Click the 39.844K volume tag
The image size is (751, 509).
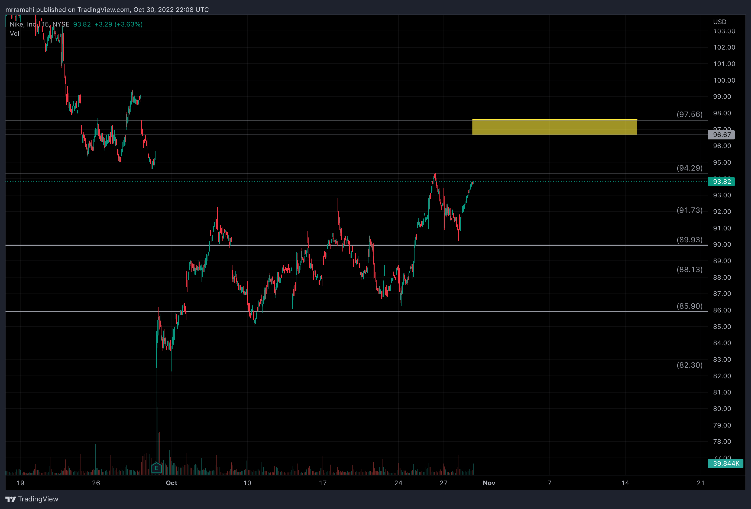(725, 464)
